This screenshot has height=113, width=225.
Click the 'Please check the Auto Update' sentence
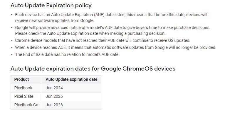tap(90, 33)
